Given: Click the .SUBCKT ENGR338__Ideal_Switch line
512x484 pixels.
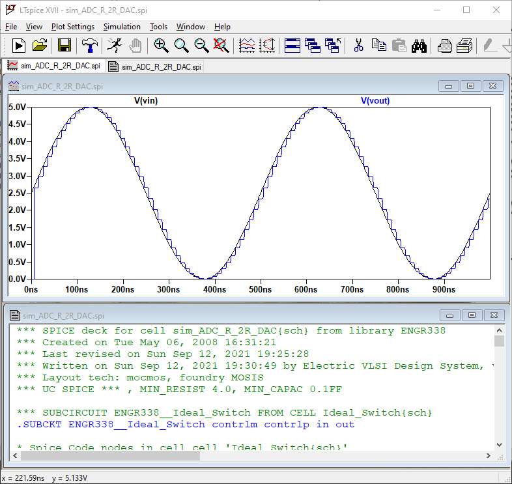Looking at the screenshot, I should (186, 425).
